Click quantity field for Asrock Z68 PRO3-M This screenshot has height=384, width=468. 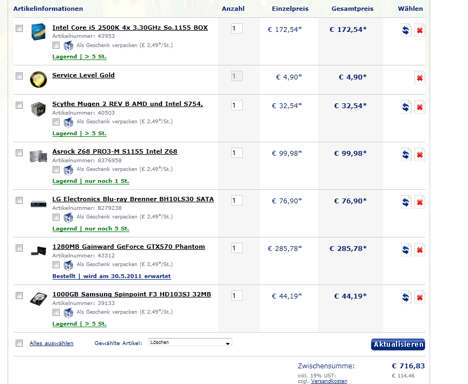(x=237, y=153)
